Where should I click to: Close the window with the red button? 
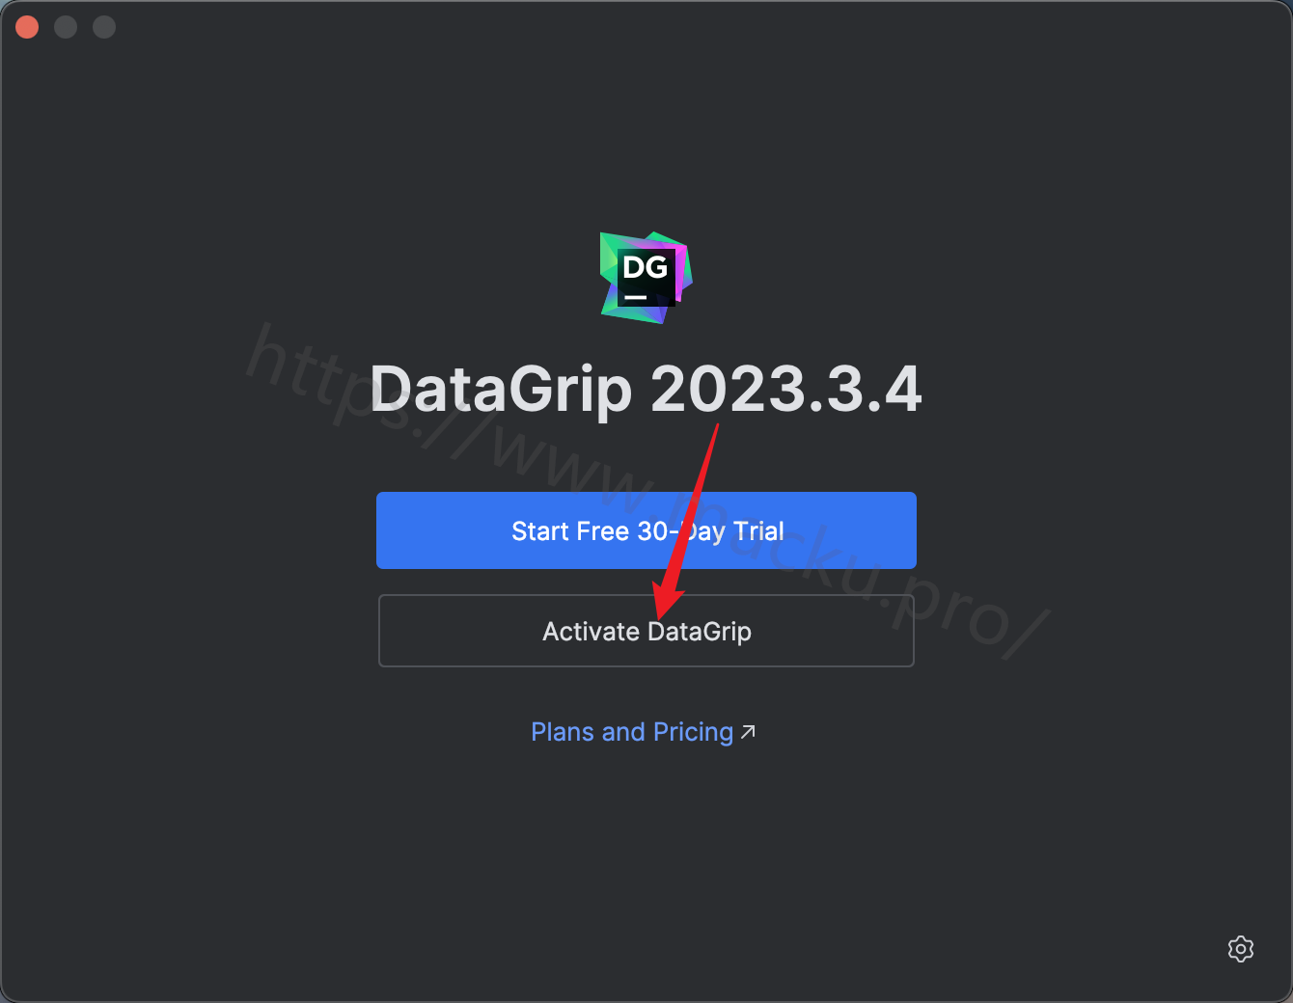27,27
